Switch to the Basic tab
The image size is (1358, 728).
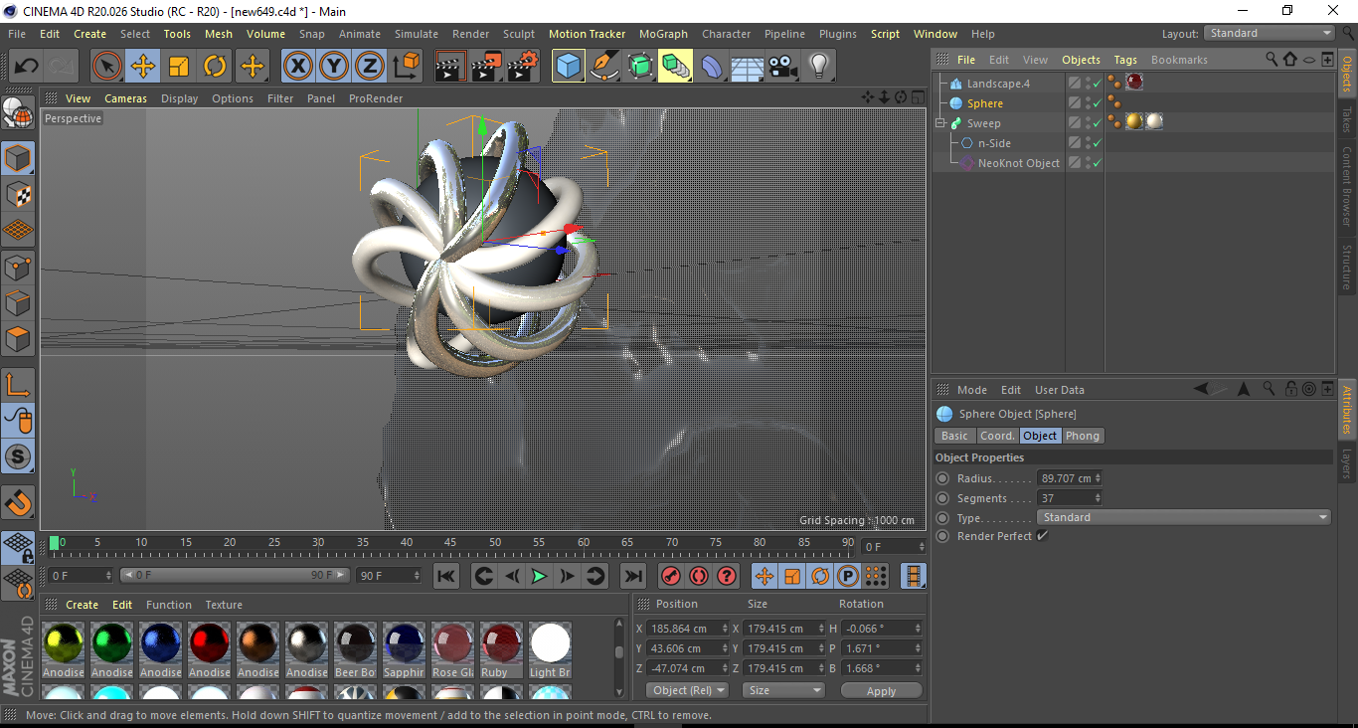(x=954, y=436)
